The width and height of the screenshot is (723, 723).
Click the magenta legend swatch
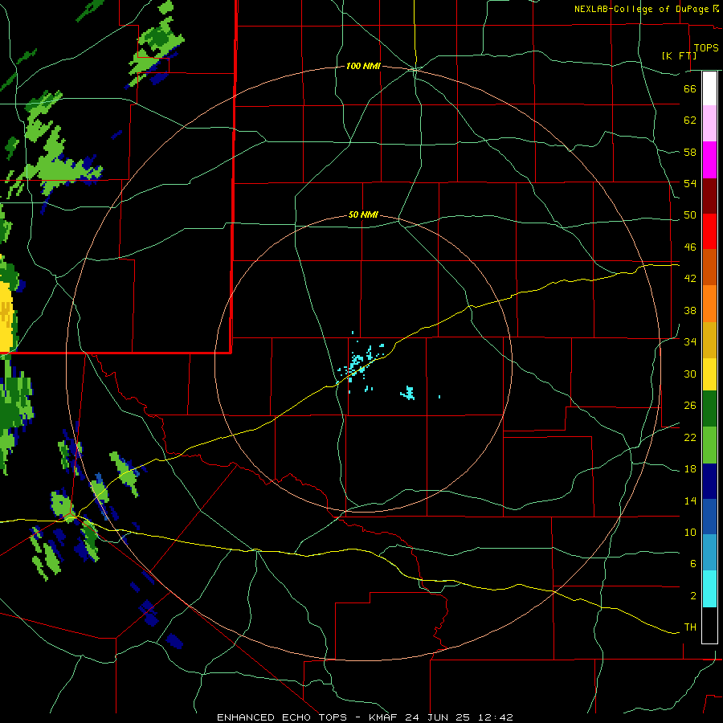[x=709, y=160]
